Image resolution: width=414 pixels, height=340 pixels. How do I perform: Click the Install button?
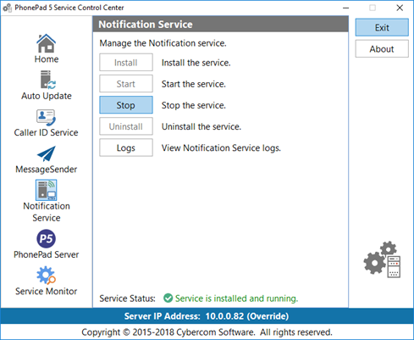(x=126, y=63)
